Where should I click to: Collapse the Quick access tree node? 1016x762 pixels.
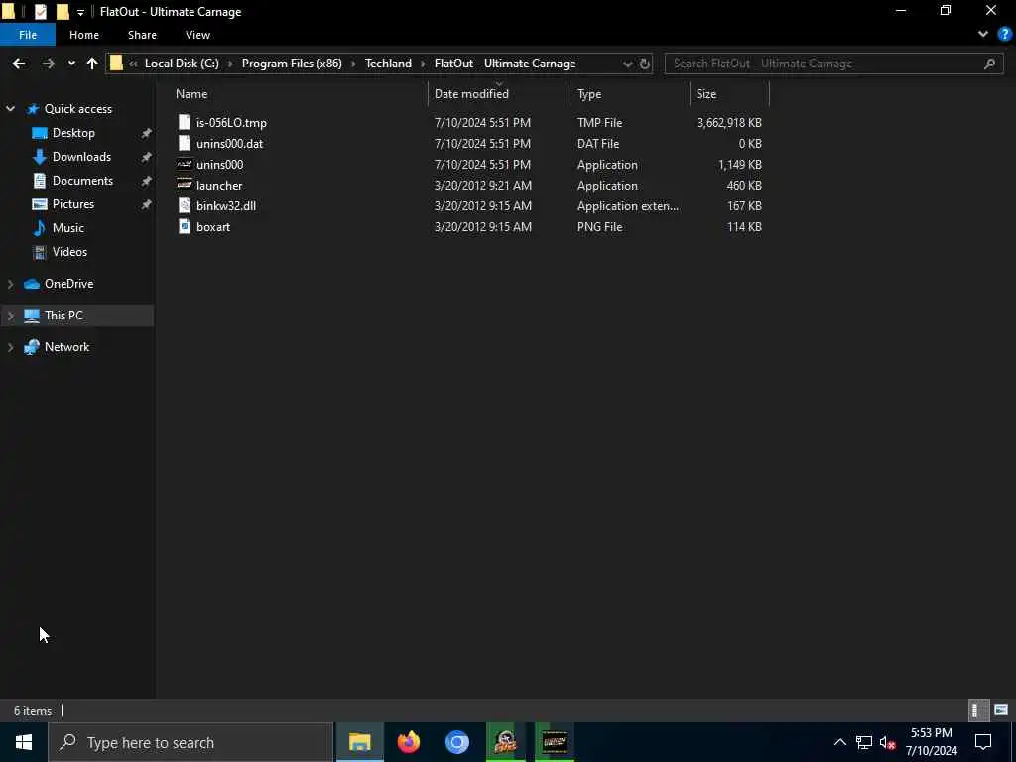tap(10, 109)
